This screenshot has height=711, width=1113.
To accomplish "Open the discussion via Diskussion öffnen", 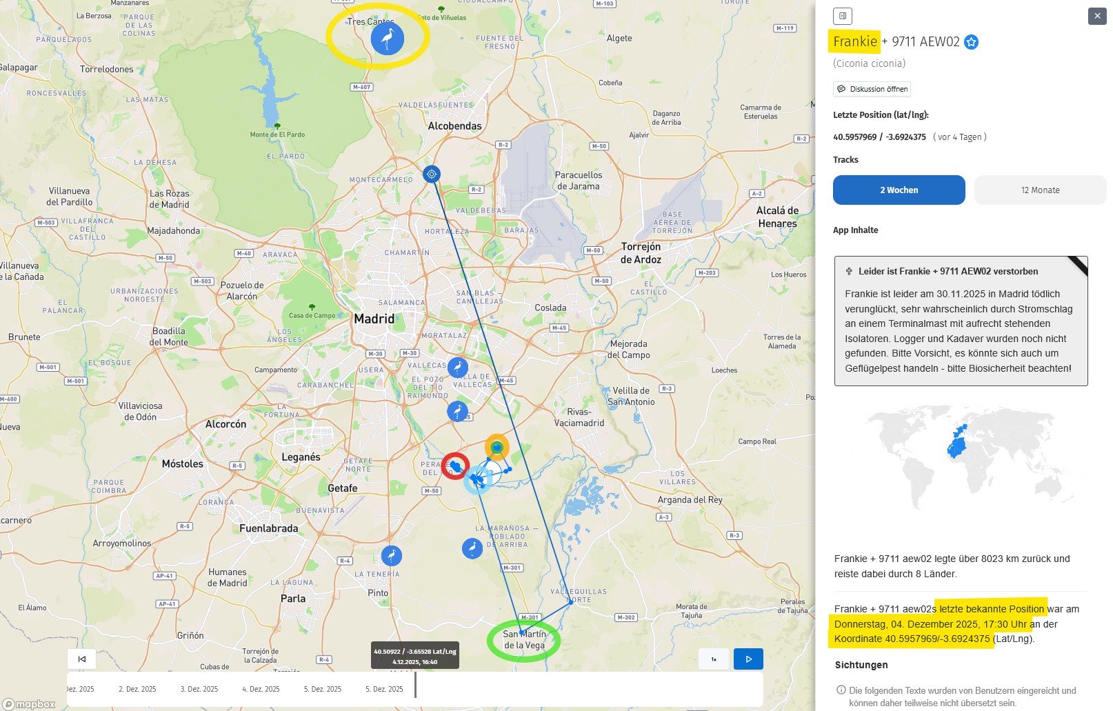I will click(x=872, y=89).
